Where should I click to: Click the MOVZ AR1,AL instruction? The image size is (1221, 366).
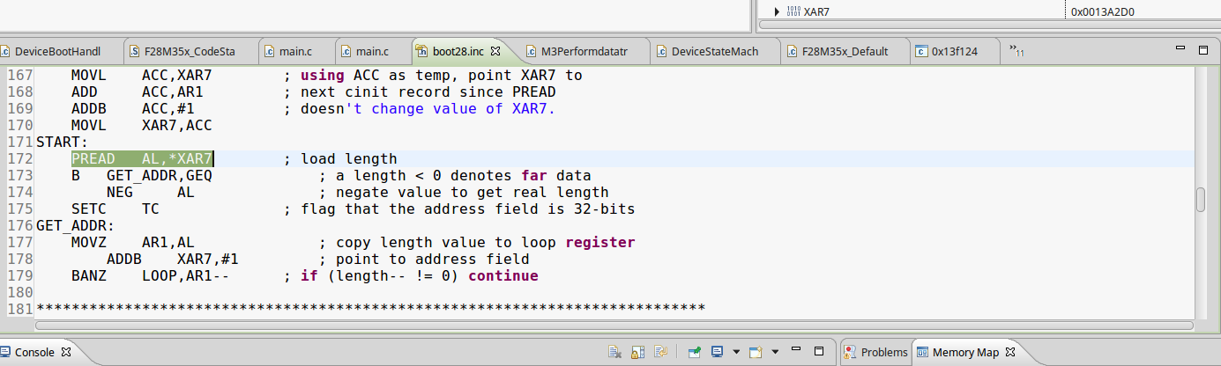133,243
